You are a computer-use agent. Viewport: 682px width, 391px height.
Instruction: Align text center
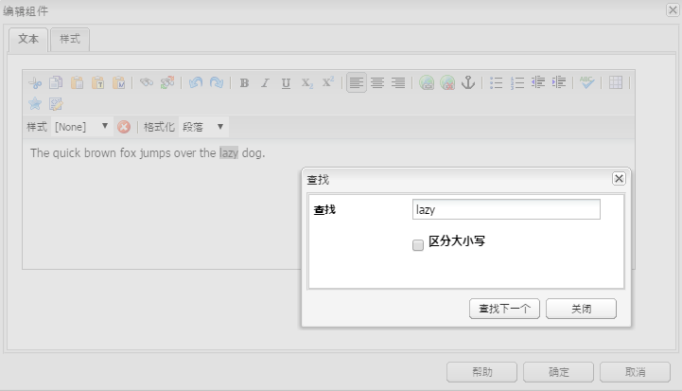(x=377, y=82)
